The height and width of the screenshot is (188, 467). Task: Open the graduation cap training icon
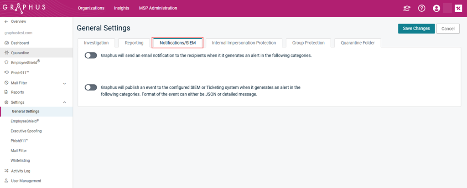tap(406, 8)
